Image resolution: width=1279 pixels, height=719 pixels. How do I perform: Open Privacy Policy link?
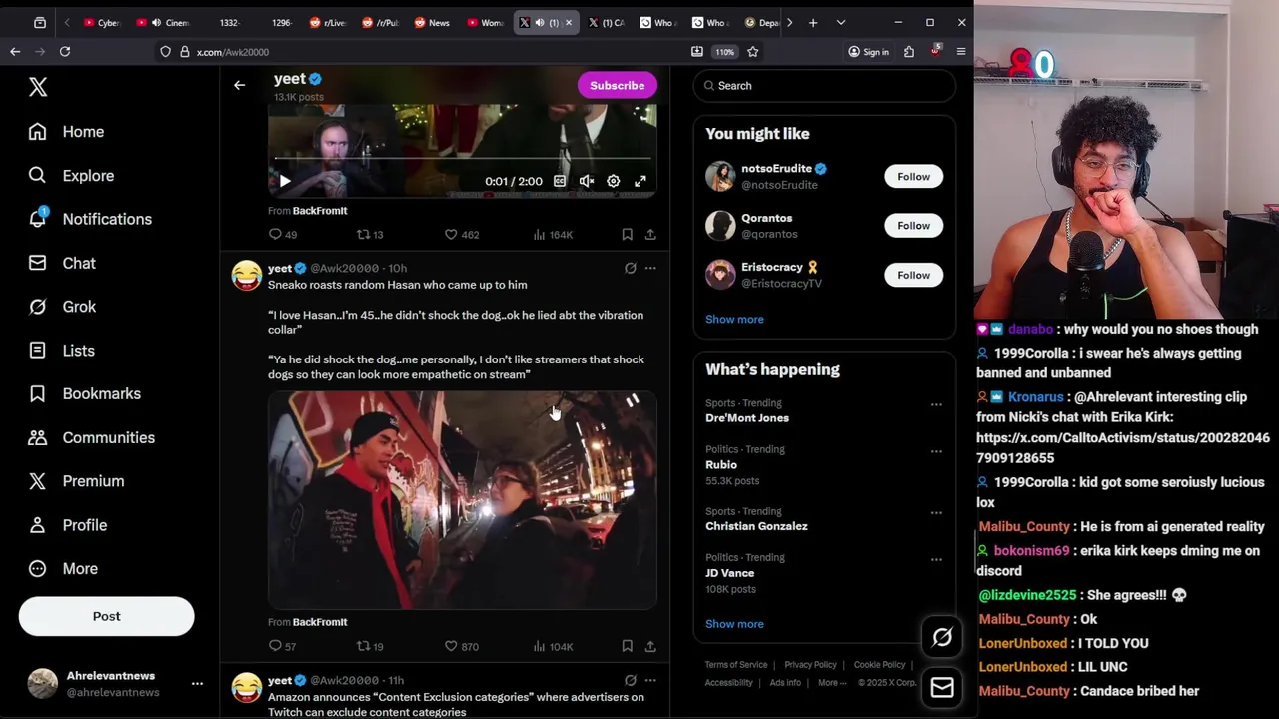tap(810, 665)
